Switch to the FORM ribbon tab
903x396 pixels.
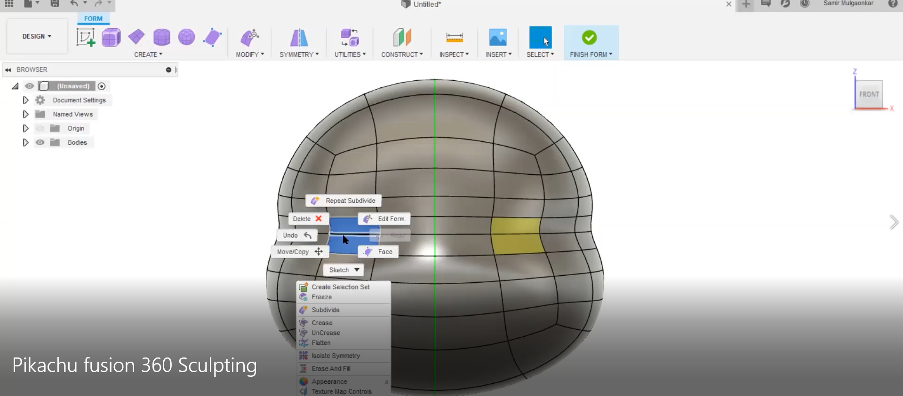click(93, 19)
